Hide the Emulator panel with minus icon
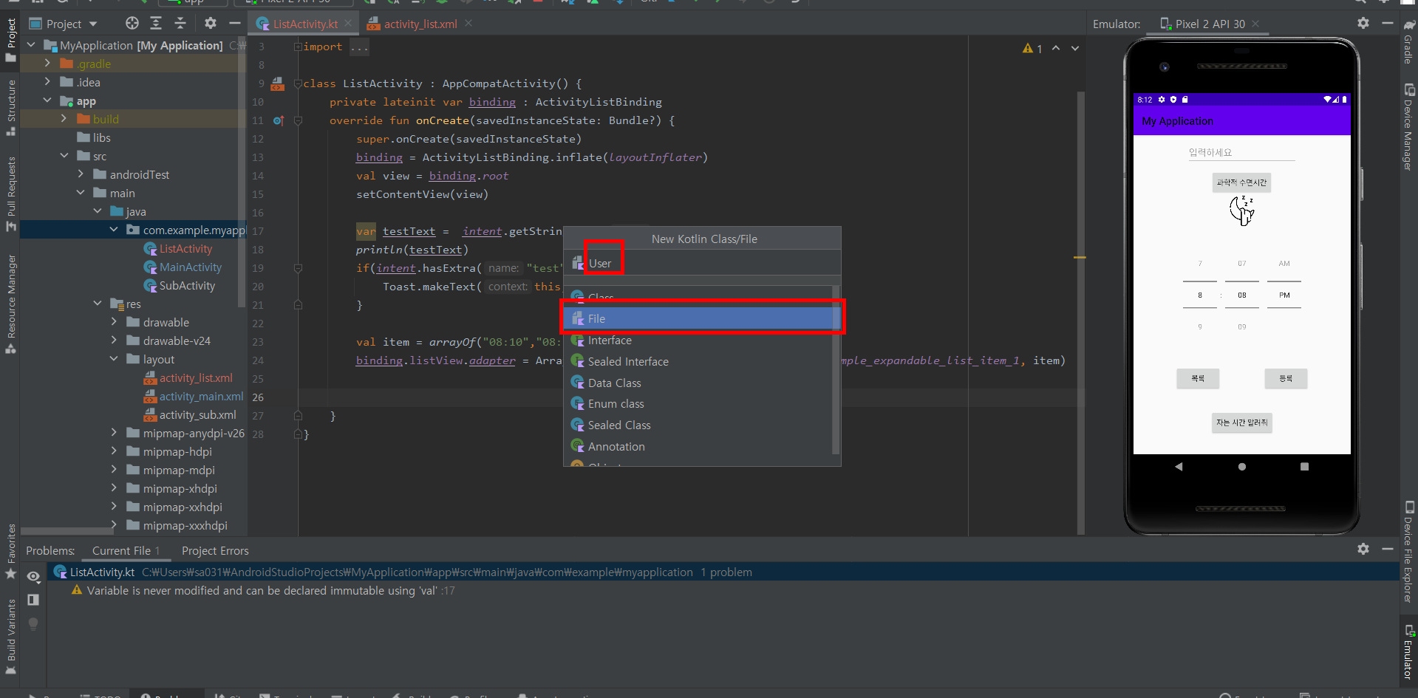 point(1388,24)
